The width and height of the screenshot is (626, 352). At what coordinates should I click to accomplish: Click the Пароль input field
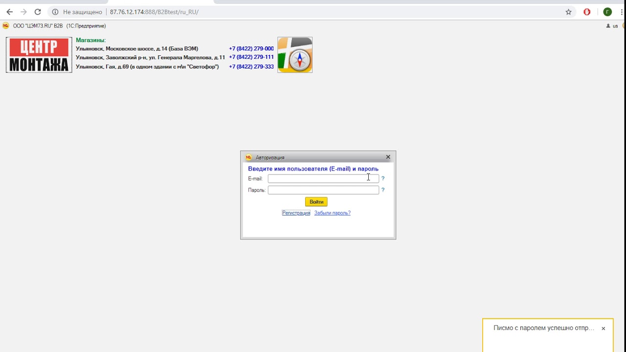(x=323, y=190)
